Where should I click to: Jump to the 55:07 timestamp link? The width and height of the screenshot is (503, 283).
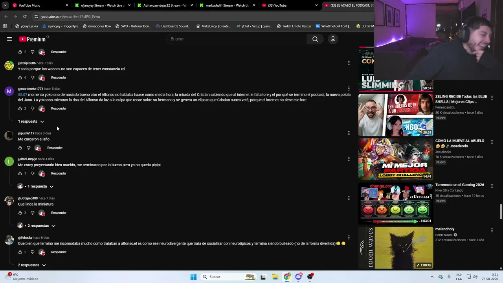coord(22,95)
